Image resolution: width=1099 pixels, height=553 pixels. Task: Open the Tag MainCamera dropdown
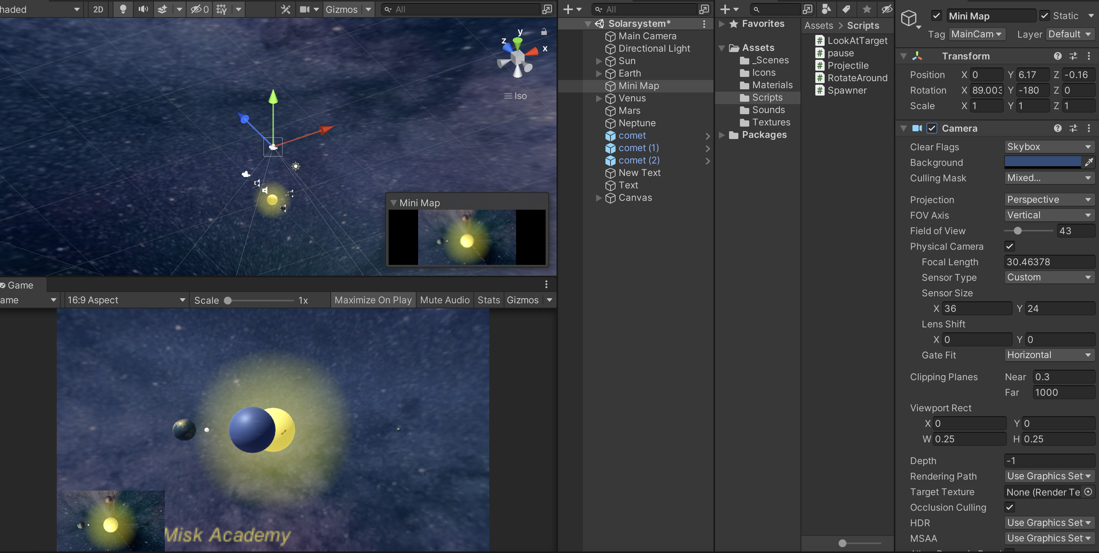(x=977, y=34)
